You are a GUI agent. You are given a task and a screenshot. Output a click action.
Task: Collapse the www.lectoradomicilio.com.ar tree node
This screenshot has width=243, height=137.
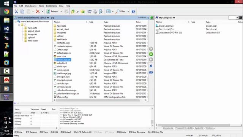[16, 22]
